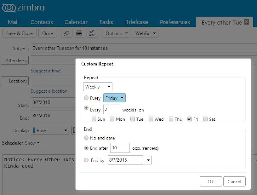Expand the Scheduler Show link
This screenshot has height=195, width=257.
click(x=32, y=143)
